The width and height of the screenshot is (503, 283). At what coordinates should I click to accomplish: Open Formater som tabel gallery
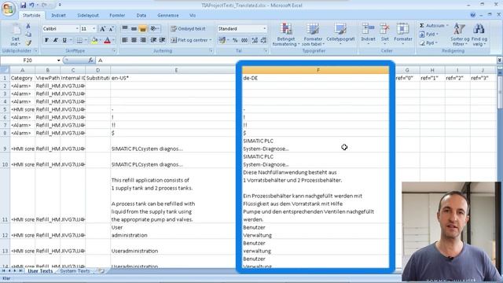(x=313, y=35)
